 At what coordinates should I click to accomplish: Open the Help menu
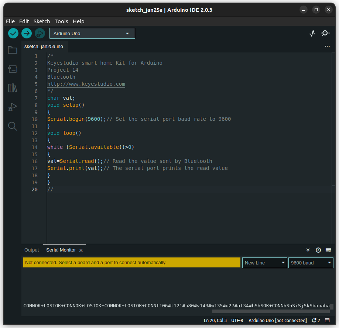click(x=79, y=21)
